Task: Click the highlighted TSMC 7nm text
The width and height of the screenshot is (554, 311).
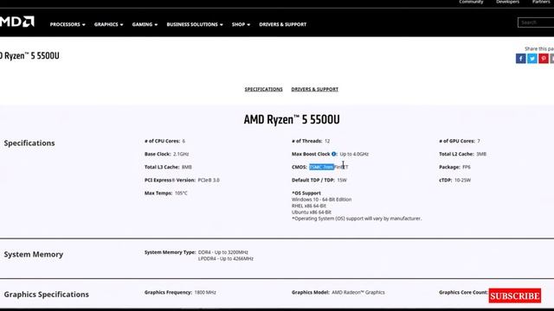Action: pos(321,167)
